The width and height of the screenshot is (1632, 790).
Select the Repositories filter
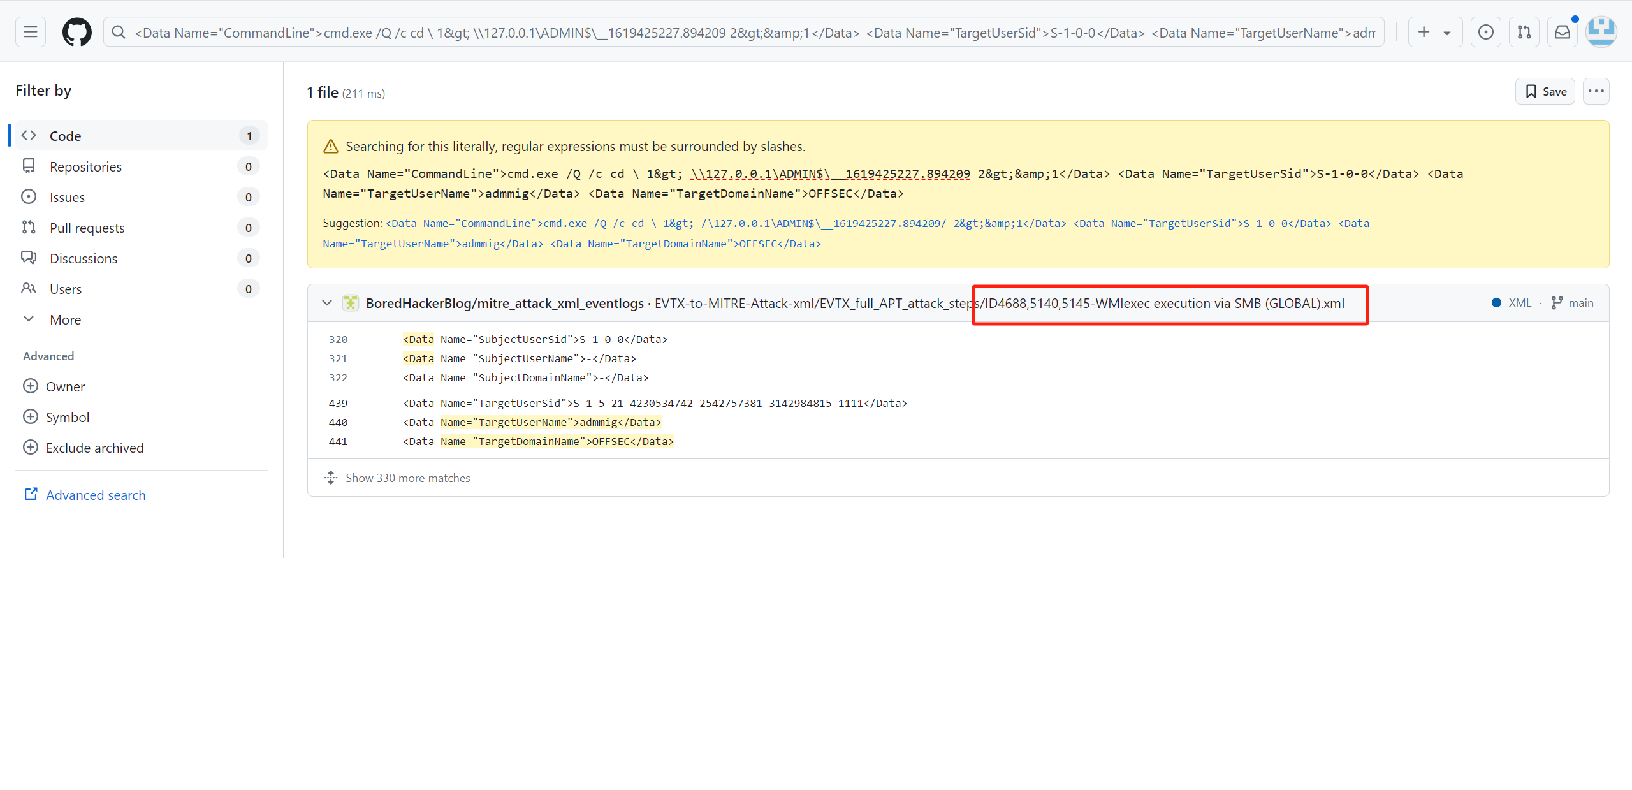click(85, 166)
